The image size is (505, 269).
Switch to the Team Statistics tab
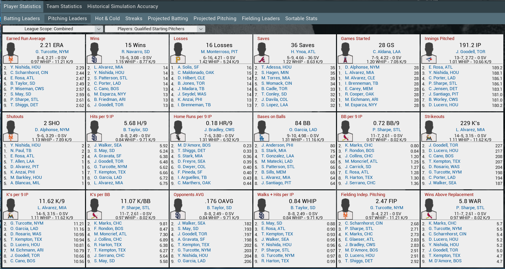click(64, 6)
